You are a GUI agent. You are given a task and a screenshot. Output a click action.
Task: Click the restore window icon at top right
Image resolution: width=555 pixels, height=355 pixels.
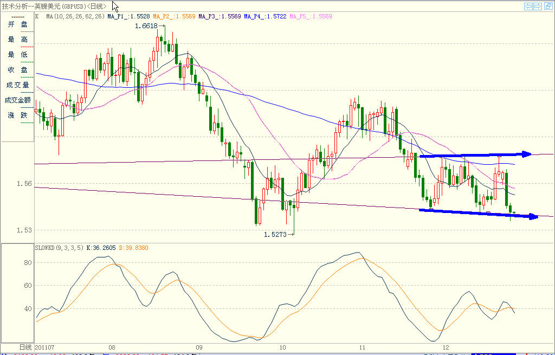tap(548, 7)
